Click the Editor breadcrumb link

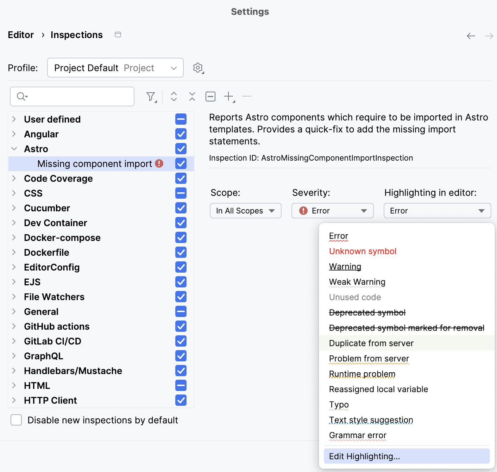tap(21, 35)
